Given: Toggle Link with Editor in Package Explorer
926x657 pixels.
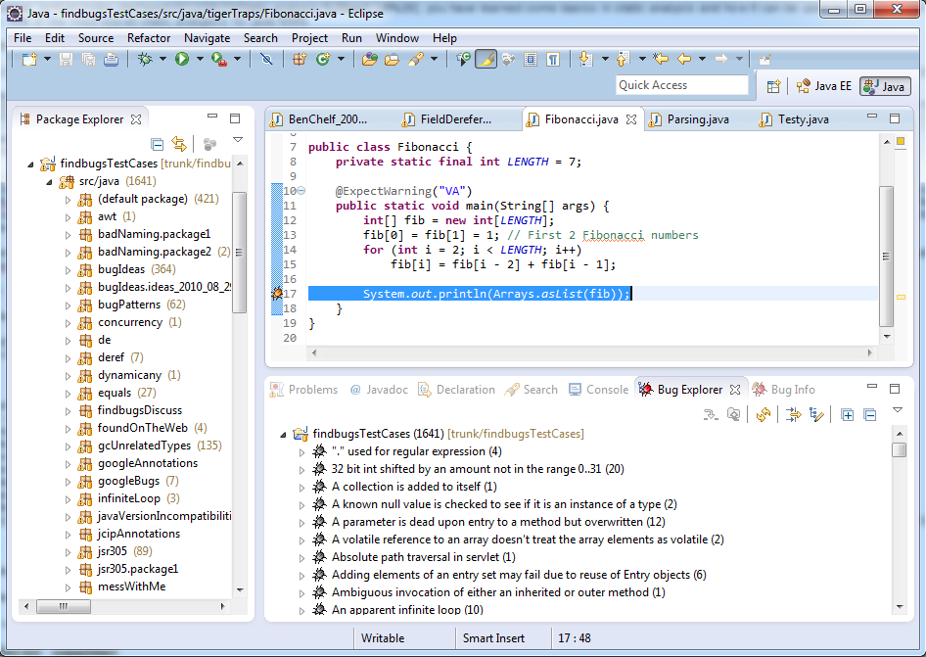Looking at the screenshot, I should click(x=178, y=144).
